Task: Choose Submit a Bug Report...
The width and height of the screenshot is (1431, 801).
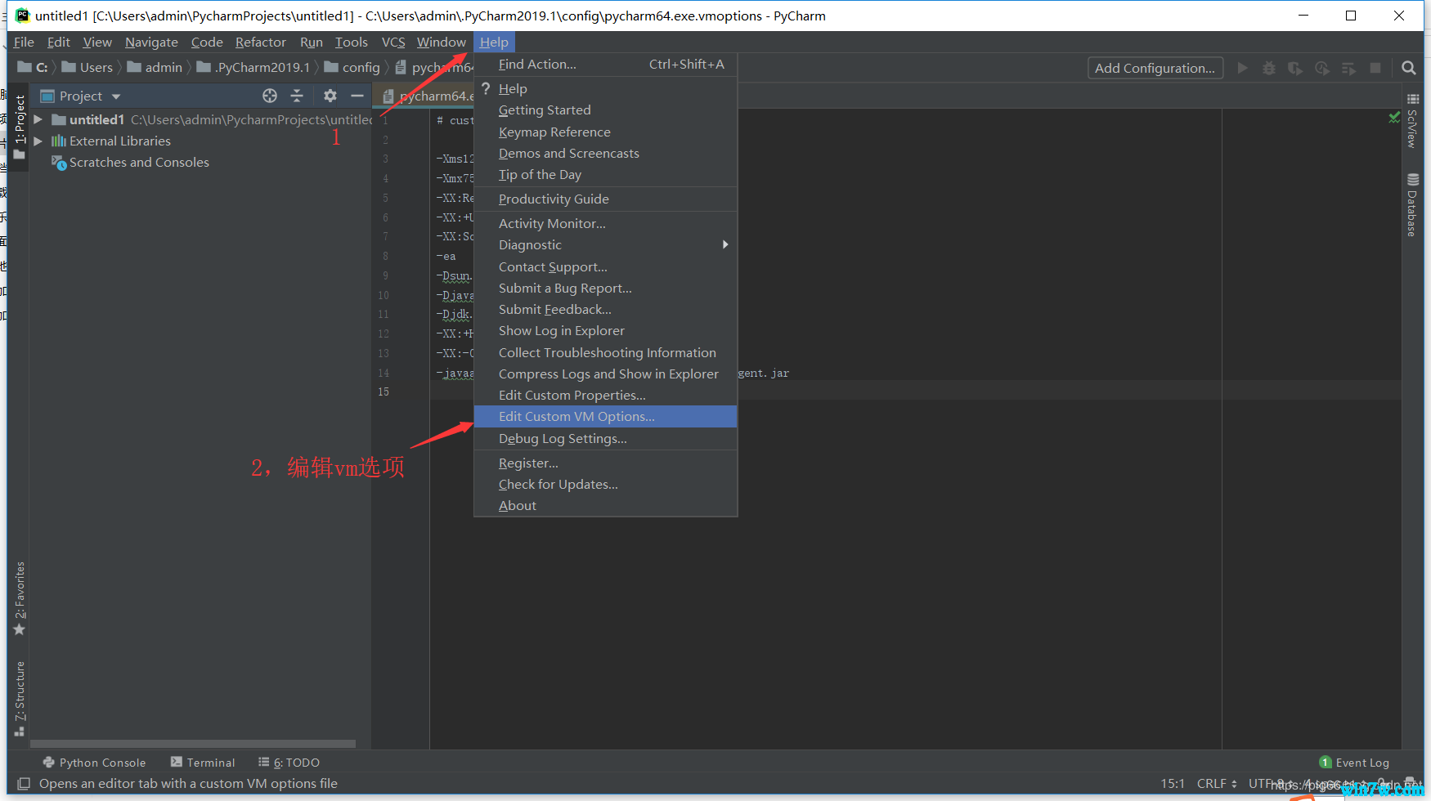Action: [605, 288]
